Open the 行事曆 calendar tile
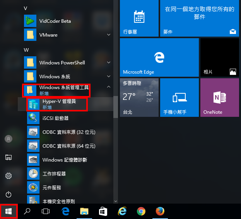 pyautogui.click(x=139, y=19)
